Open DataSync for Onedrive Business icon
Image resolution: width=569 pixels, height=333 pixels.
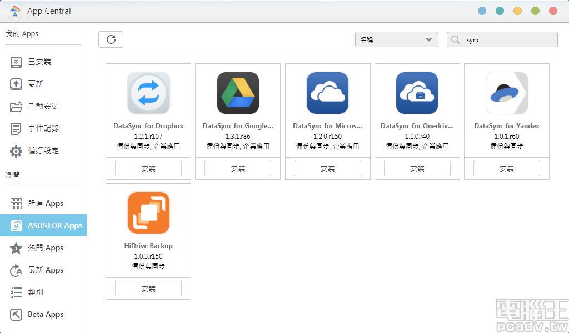coord(417,93)
